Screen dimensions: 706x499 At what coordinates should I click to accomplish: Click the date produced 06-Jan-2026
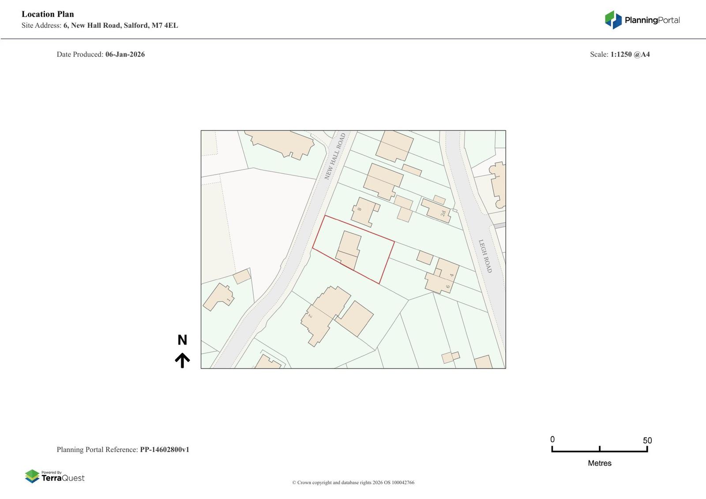pos(125,55)
